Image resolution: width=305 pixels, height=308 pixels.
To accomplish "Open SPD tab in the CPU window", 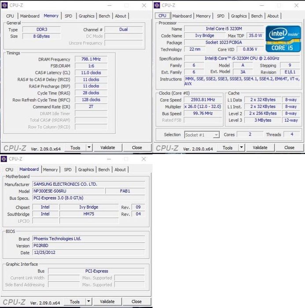I will pyautogui.click(x=220, y=16).
